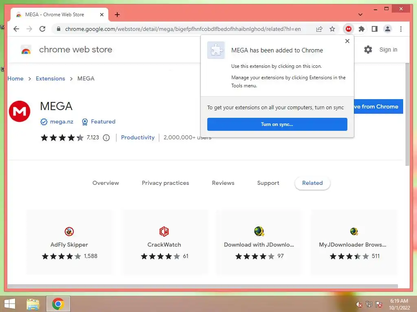This screenshot has width=417, height=312.
Task: Open the Chrome profile avatar
Action: click(388, 29)
